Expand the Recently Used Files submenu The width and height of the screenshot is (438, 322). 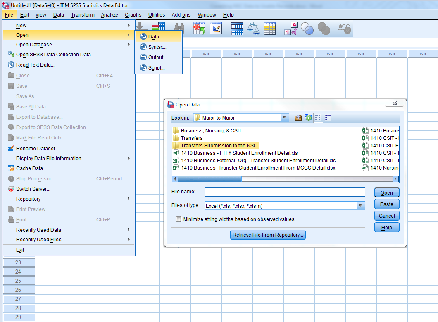point(69,240)
